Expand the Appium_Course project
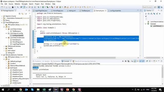The width and height of the screenshot is (164, 92). (x=2, y=16)
